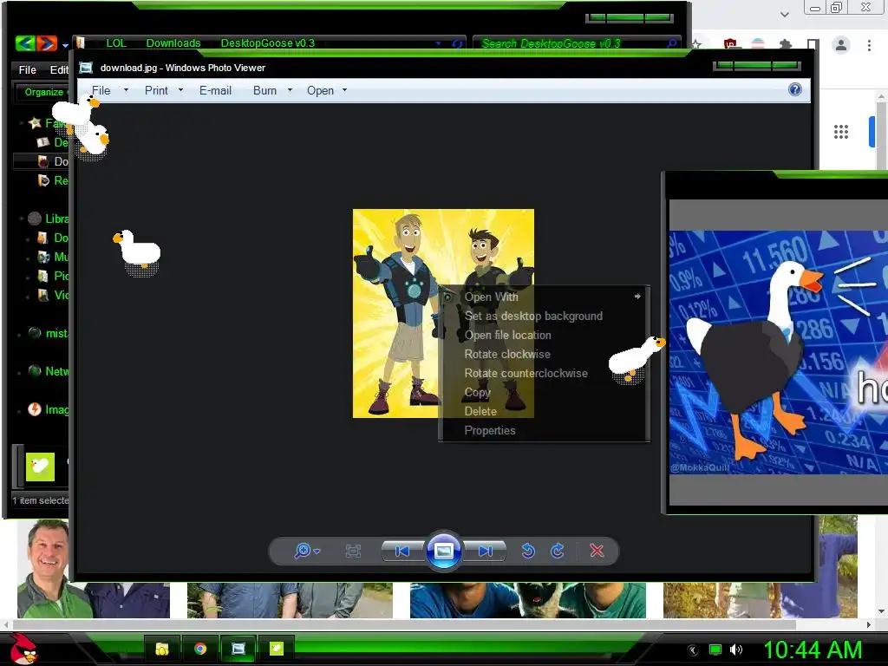Click the Explorer back arrow button
Image resolution: width=888 pixels, height=666 pixels.
(x=25, y=43)
